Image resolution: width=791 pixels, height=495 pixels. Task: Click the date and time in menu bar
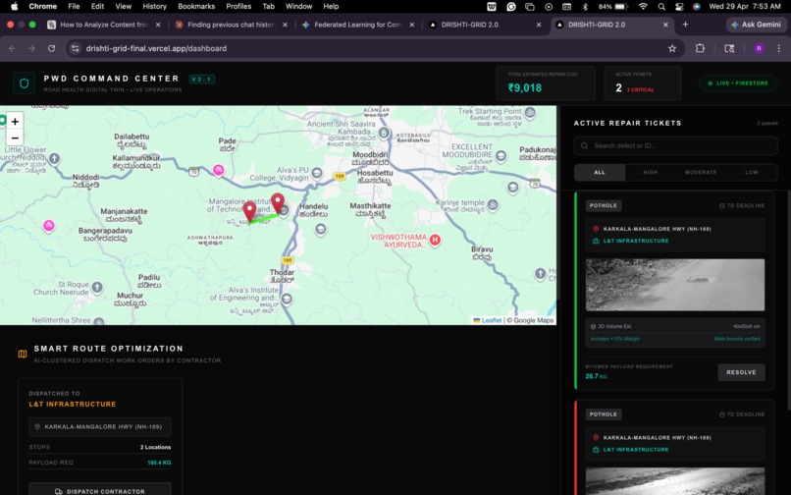pos(745,7)
